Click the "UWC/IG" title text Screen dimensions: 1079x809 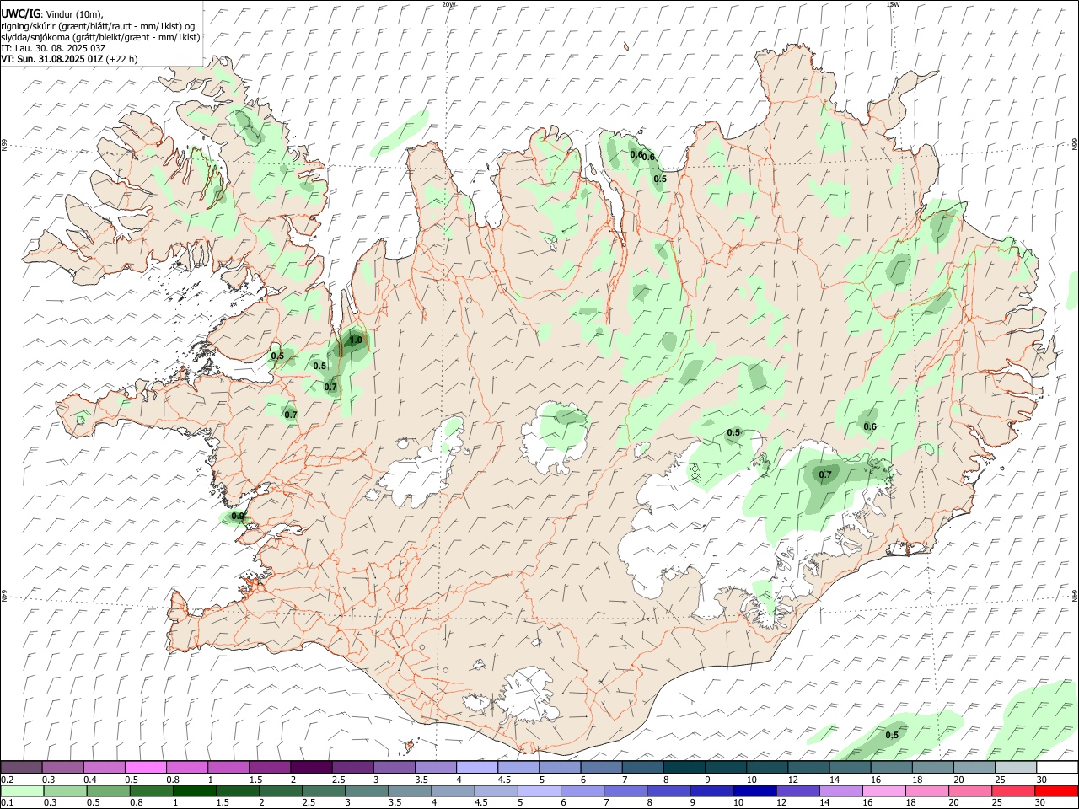coord(21,13)
